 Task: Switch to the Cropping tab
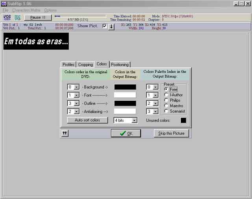point(85,64)
